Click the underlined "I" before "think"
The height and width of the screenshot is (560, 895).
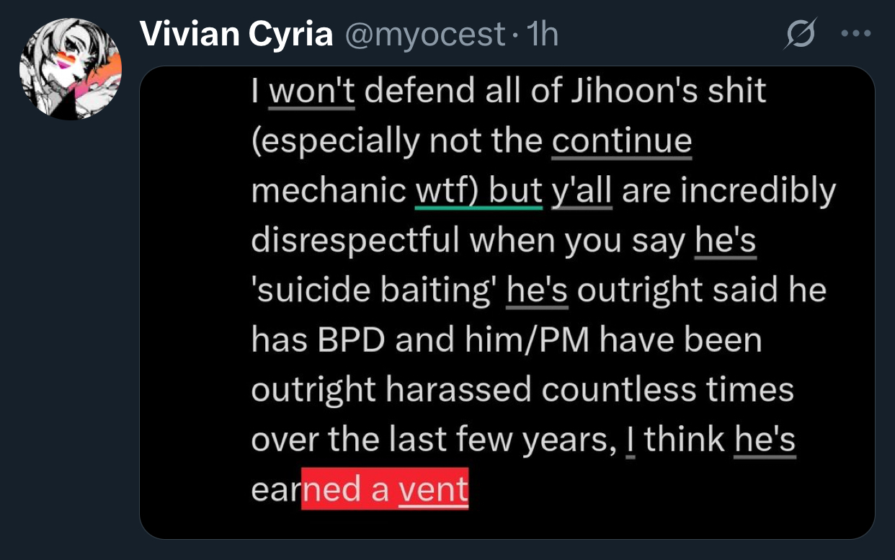coord(630,439)
